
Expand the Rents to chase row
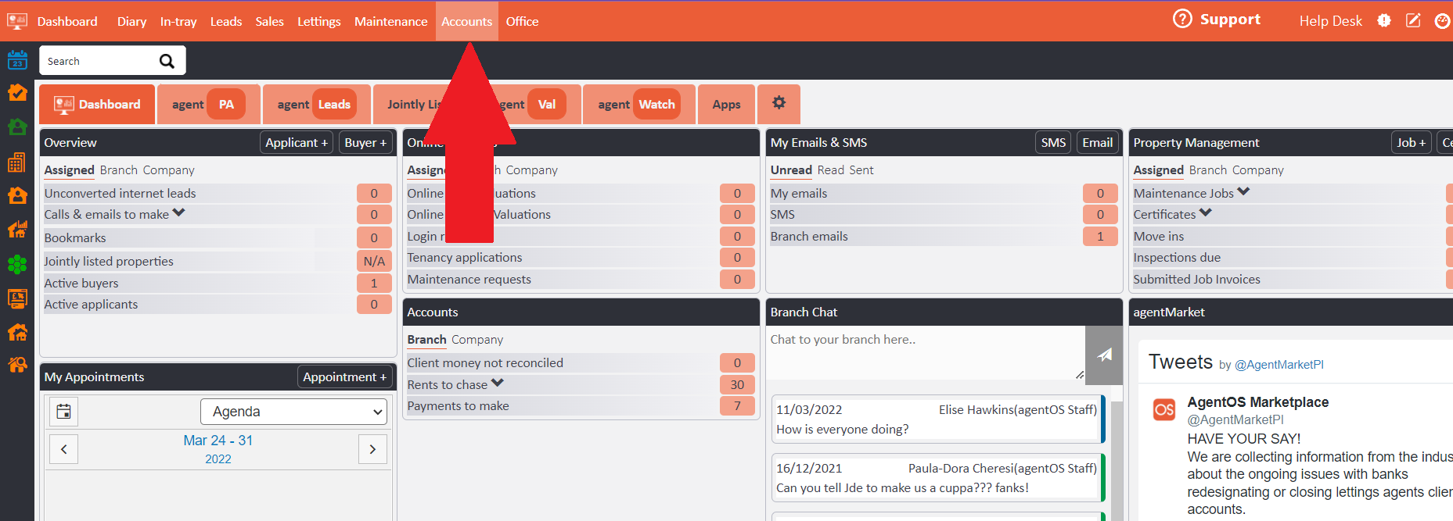498,384
